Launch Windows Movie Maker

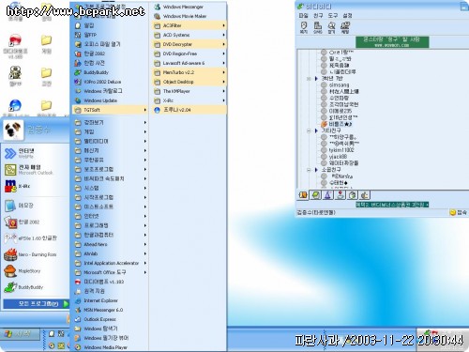(189, 16)
